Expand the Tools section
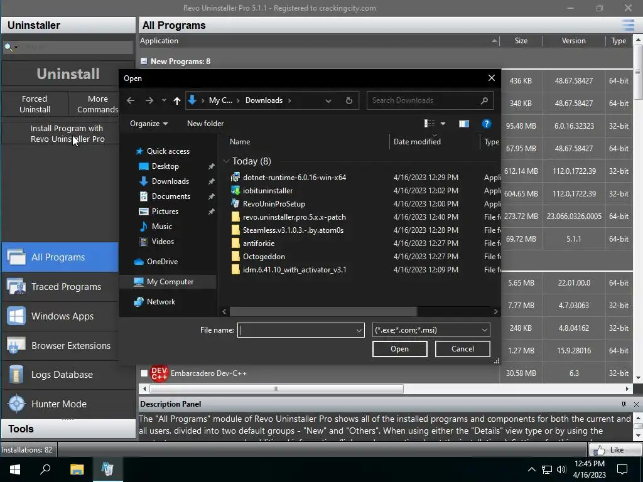 pyautogui.click(x=68, y=429)
